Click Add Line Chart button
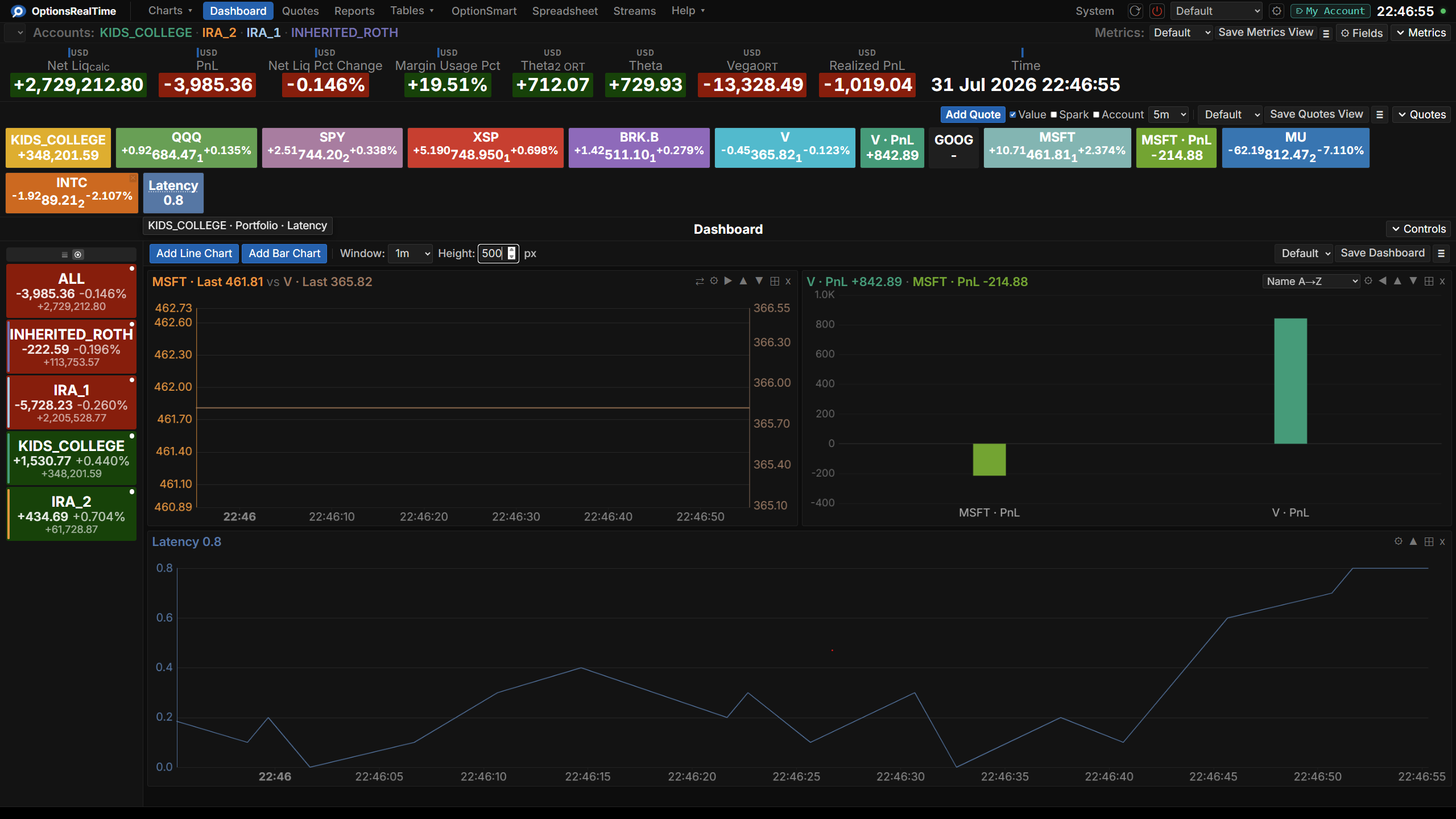Screen dimensions: 1456x819 (194, 254)
